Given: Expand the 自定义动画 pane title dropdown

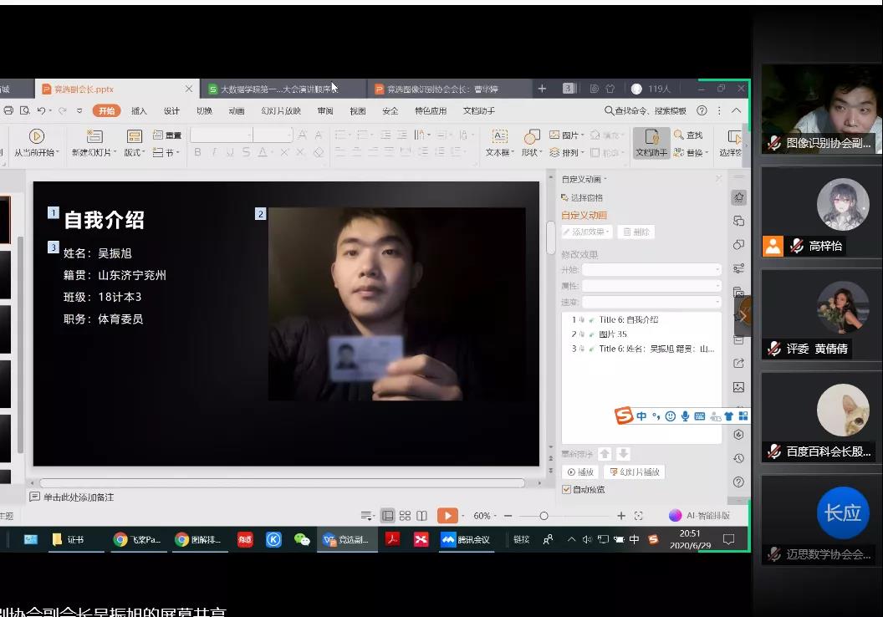Looking at the screenshot, I should point(584,179).
